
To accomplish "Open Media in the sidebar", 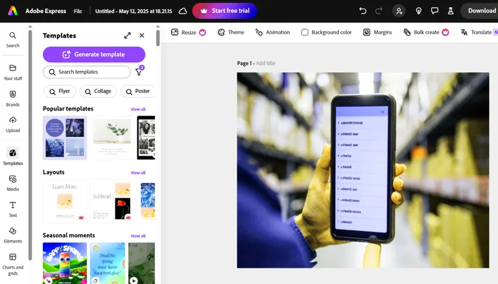I will 13,183.
